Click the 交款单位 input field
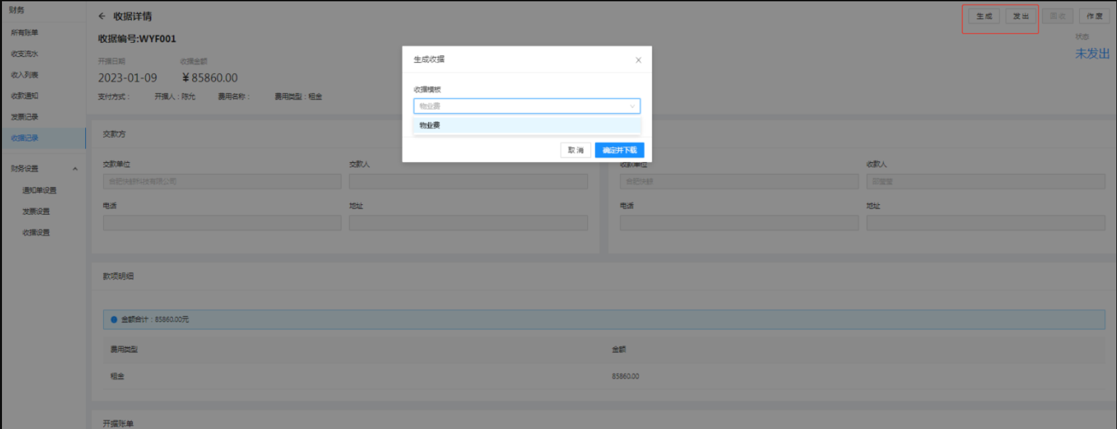 coord(222,181)
